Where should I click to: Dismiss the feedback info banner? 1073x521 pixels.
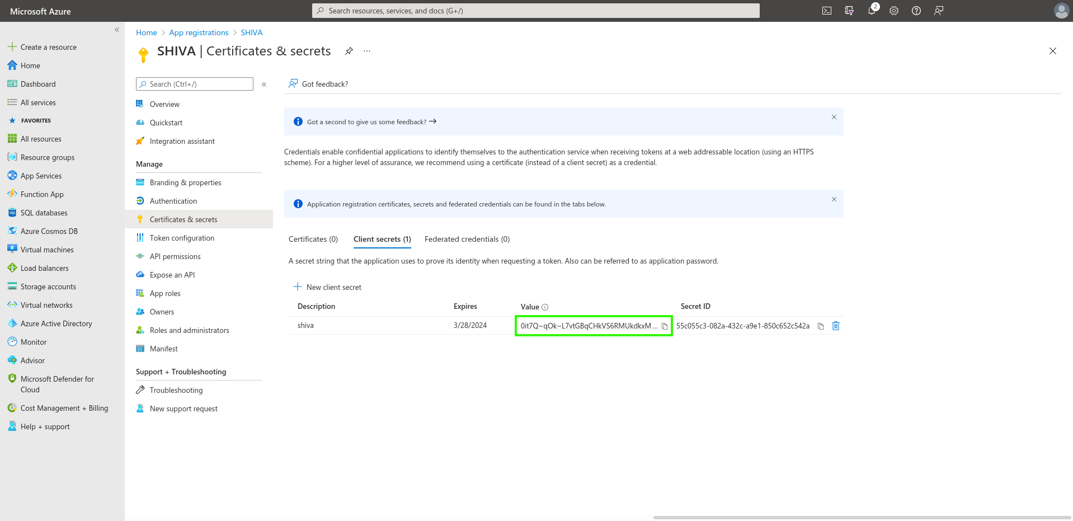[834, 117]
